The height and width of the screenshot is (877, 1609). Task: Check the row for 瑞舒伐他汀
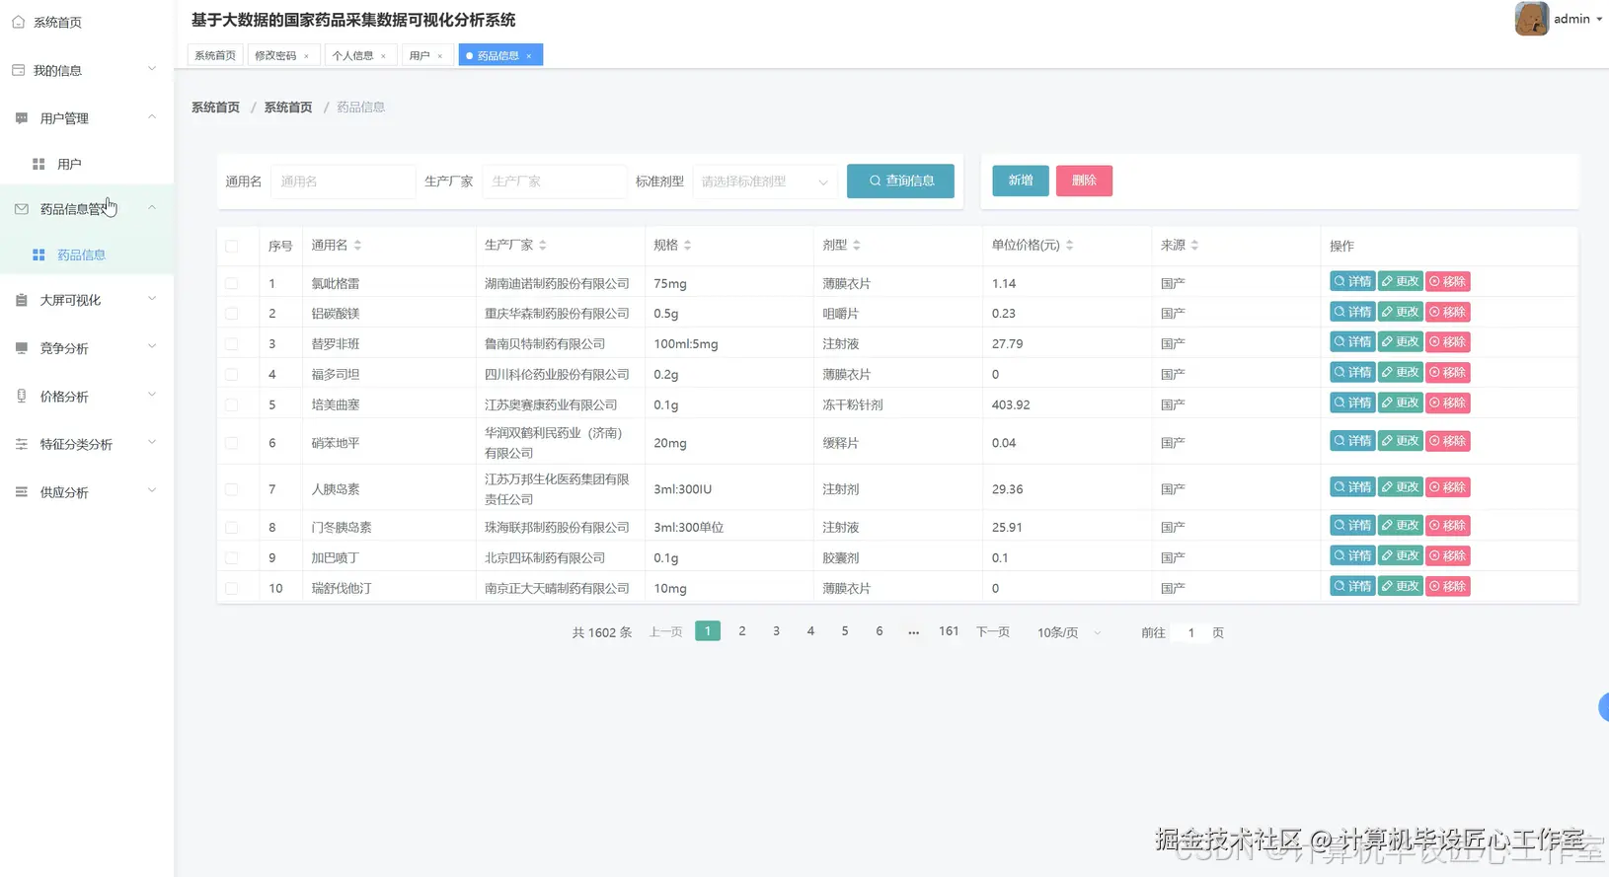[x=231, y=588]
